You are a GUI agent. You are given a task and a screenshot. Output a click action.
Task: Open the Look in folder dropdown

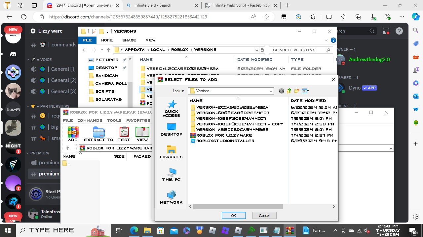[x=271, y=91]
